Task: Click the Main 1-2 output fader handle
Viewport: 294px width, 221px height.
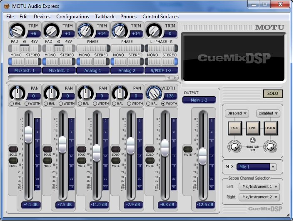Action: click(203, 156)
